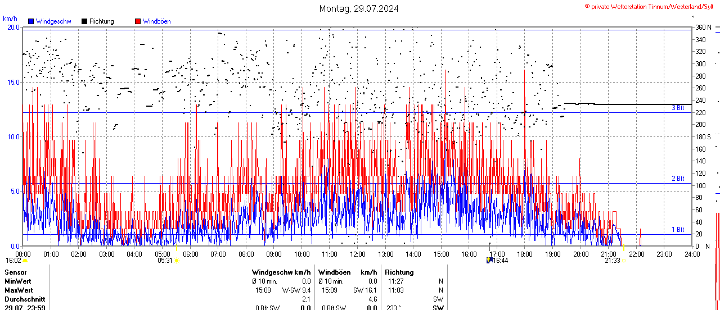Click the red Windböen legend color square
The image size is (720, 310).
coord(138,21)
